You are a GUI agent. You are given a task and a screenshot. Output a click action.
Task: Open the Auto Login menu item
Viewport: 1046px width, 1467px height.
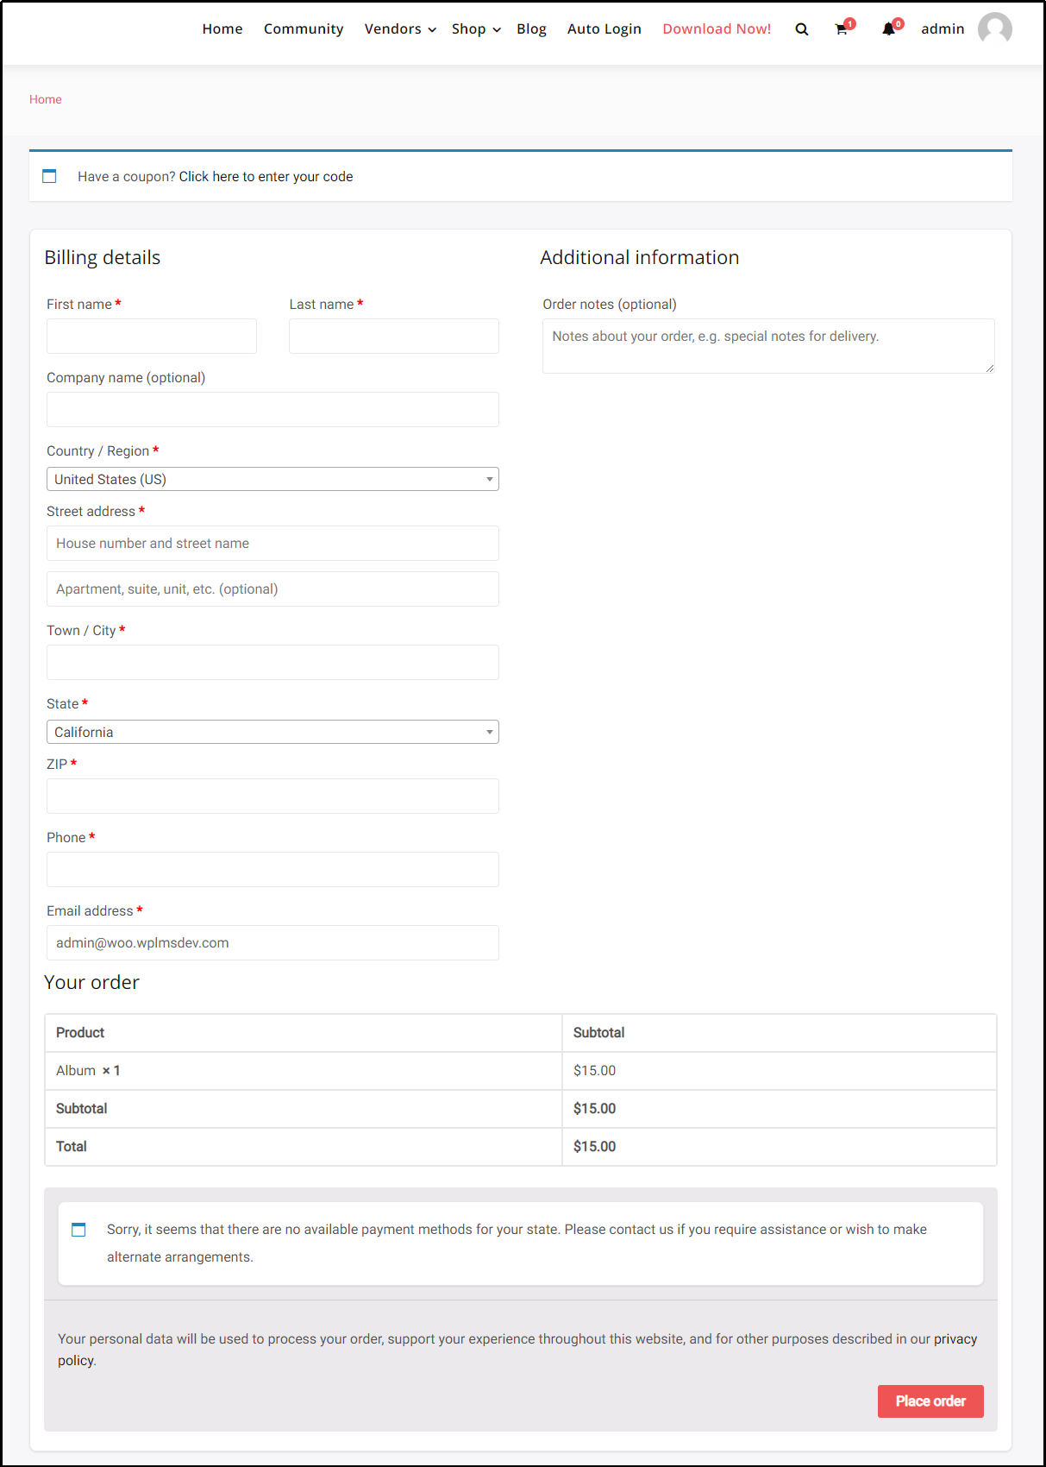604,28
